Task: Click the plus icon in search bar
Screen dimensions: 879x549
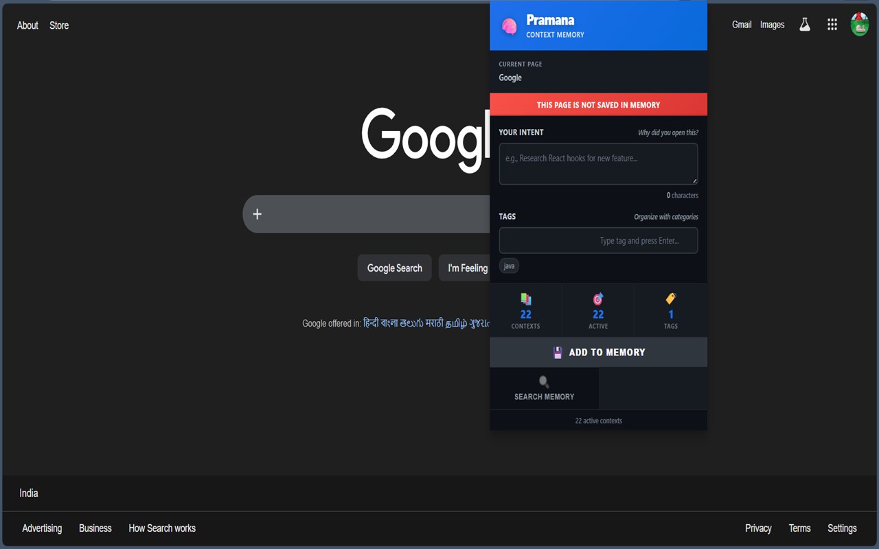Action: tap(257, 214)
